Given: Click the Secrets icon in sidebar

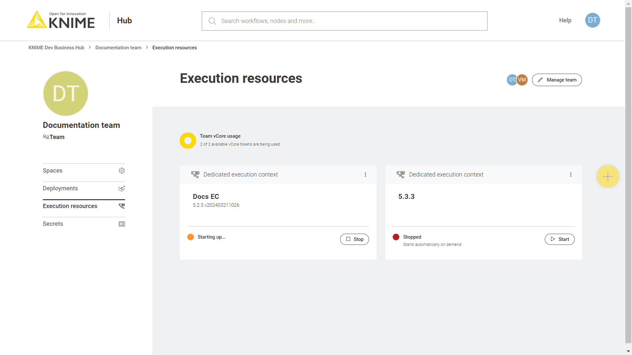Looking at the screenshot, I should click(121, 224).
